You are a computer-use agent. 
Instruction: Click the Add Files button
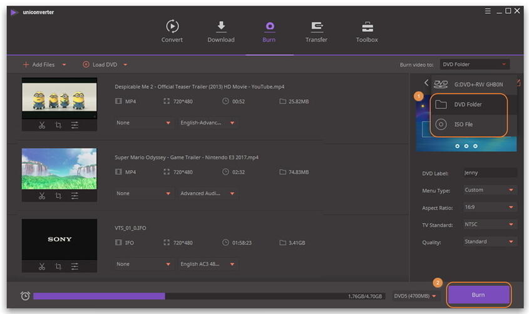click(x=39, y=64)
